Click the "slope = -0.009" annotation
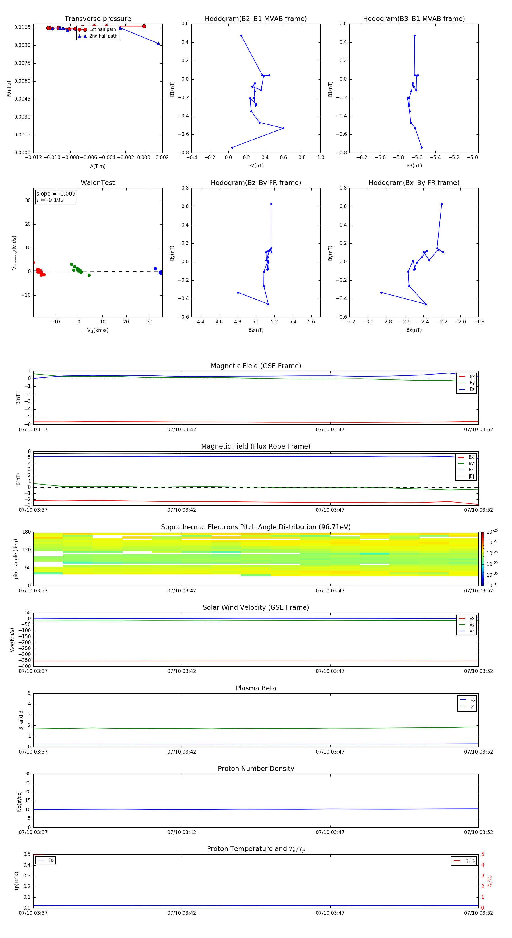The image size is (512, 938). pos(56,194)
